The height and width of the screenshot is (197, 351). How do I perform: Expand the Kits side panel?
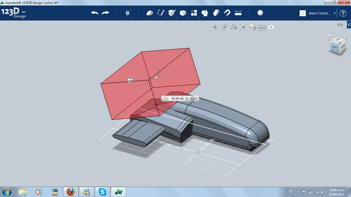[349, 25]
